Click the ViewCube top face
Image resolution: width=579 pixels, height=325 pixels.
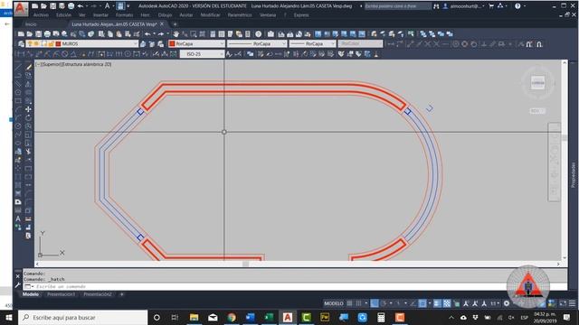pos(537,82)
